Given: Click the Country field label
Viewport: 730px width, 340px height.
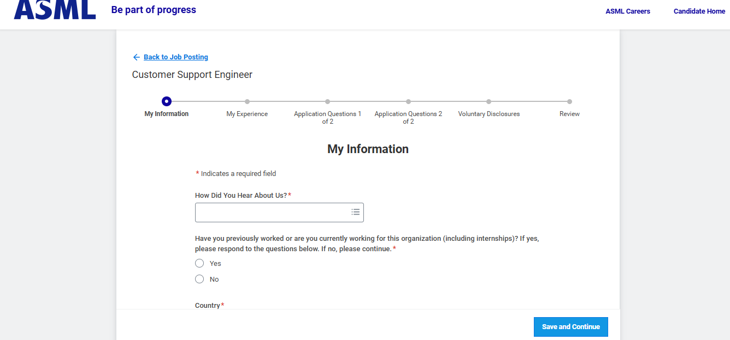Looking at the screenshot, I should [x=210, y=305].
